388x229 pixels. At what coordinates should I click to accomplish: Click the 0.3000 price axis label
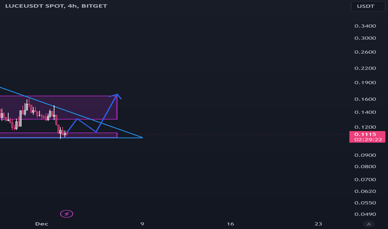(x=365, y=38)
